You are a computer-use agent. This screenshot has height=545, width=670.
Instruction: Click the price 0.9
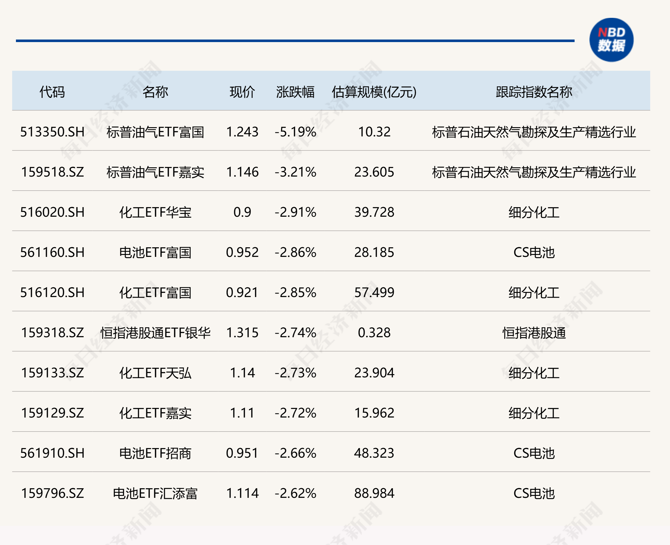click(x=242, y=212)
